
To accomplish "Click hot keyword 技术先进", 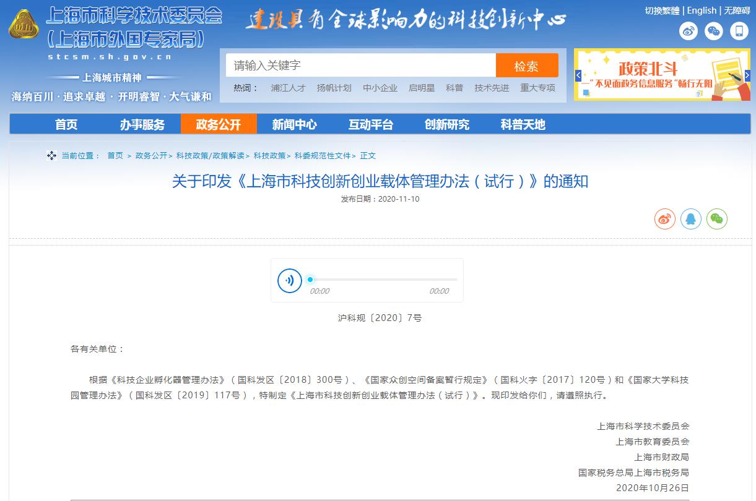I will pyautogui.click(x=492, y=88).
